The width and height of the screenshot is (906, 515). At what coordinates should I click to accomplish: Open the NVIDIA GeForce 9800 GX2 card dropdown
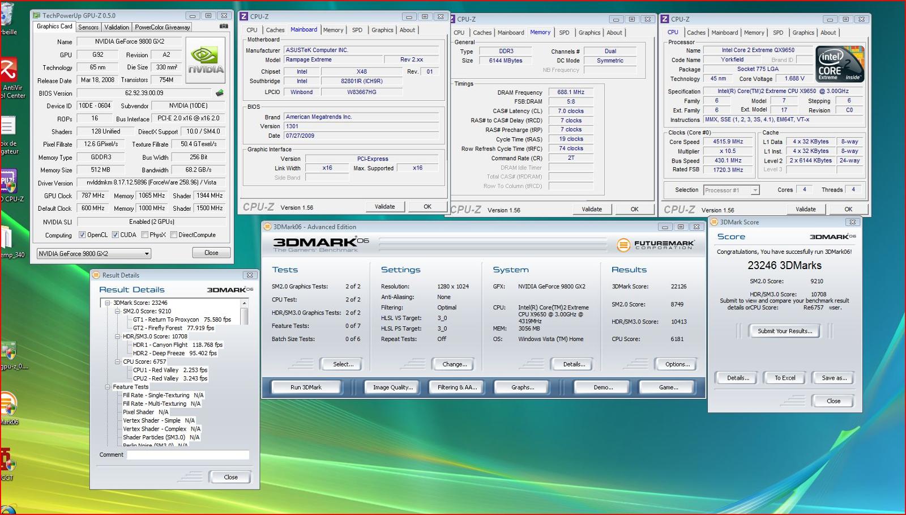[x=94, y=253]
